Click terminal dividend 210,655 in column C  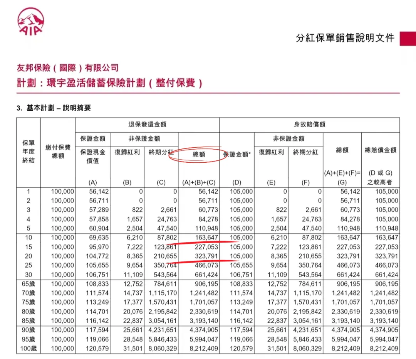pos(165,256)
